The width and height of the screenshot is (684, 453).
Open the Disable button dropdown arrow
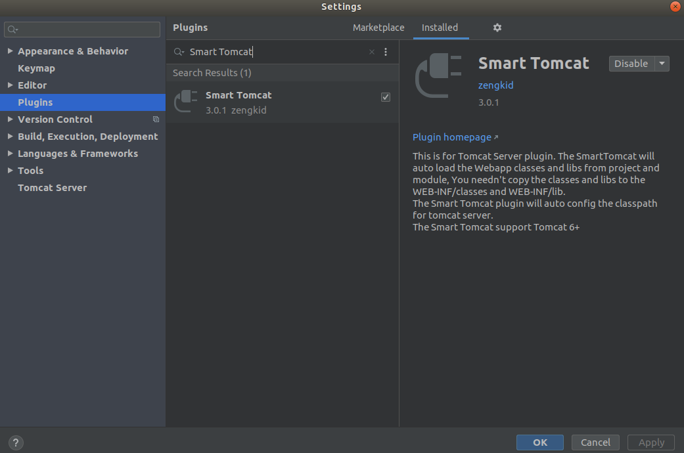pyautogui.click(x=662, y=64)
